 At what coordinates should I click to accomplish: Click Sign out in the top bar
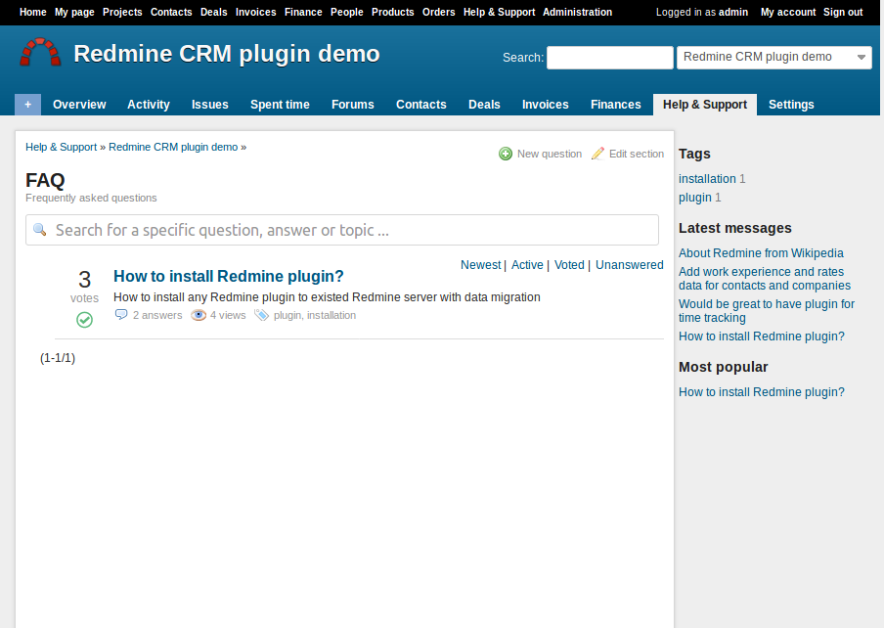pyautogui.click(x=842, y=13)
